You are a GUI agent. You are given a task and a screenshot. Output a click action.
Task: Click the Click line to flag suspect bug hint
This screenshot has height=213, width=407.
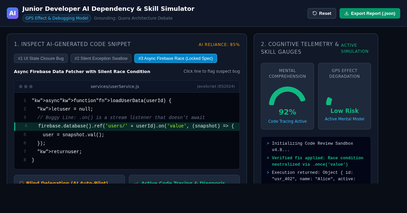212,71
